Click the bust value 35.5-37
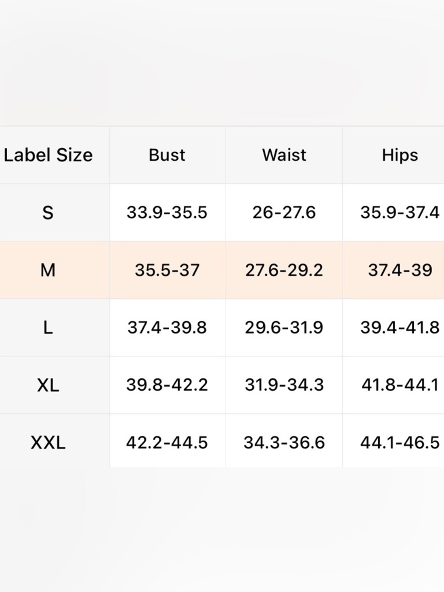This screenshot has height=592, width=444. coord(167,270)
